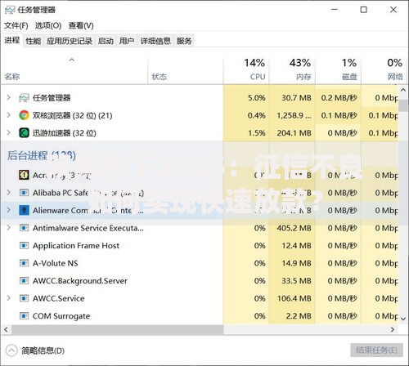The width and height of the screenshot is (409, 366).
Task: Click the horizontal scrollbar right arrow
Action: pos(393,330)
